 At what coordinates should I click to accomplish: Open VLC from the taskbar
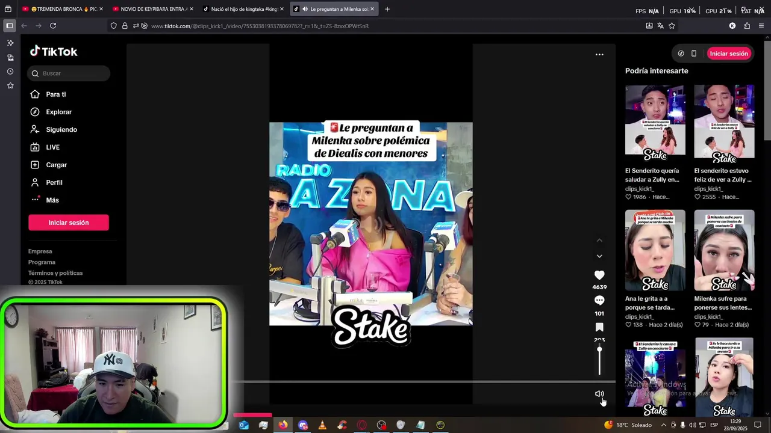[x=322, y=425]
